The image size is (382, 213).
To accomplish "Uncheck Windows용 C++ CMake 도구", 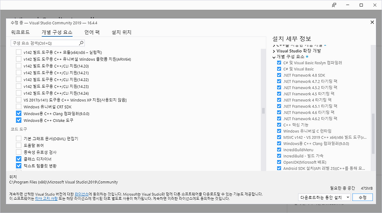I will click(x=18, y=120).
